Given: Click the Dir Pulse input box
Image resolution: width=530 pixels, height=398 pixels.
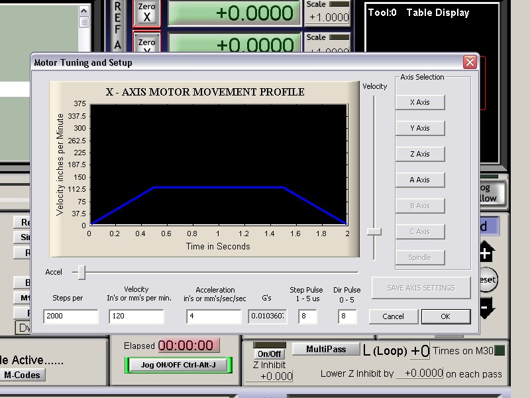Looking at the screenshot, I should point(347,316).
